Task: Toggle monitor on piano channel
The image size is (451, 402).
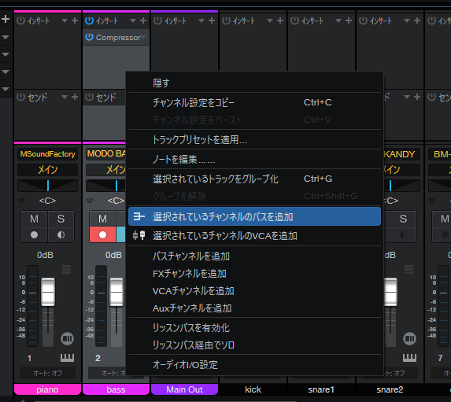Action: click(61, 235)
